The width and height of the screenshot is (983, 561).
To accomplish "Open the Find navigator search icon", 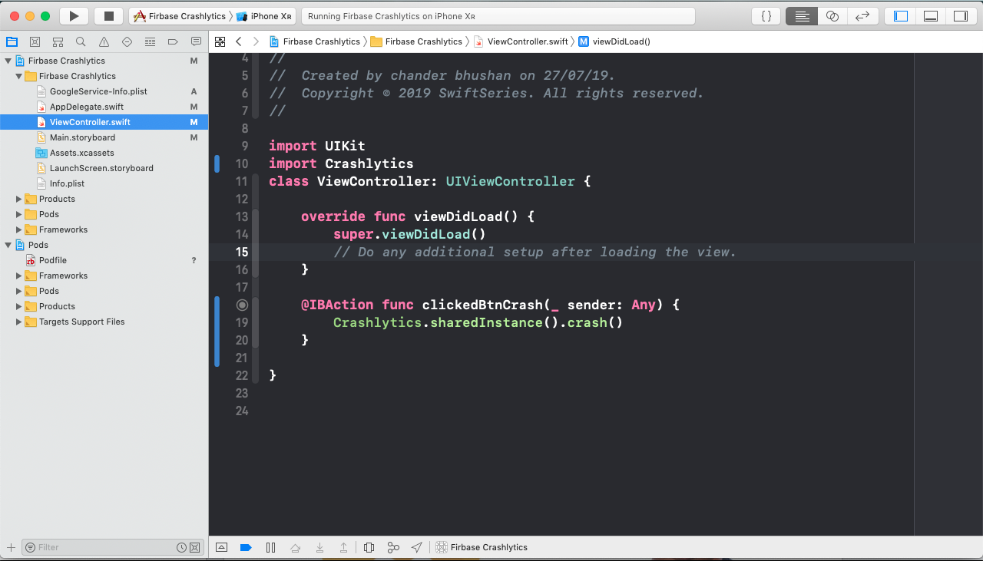I will pos(81,41).
